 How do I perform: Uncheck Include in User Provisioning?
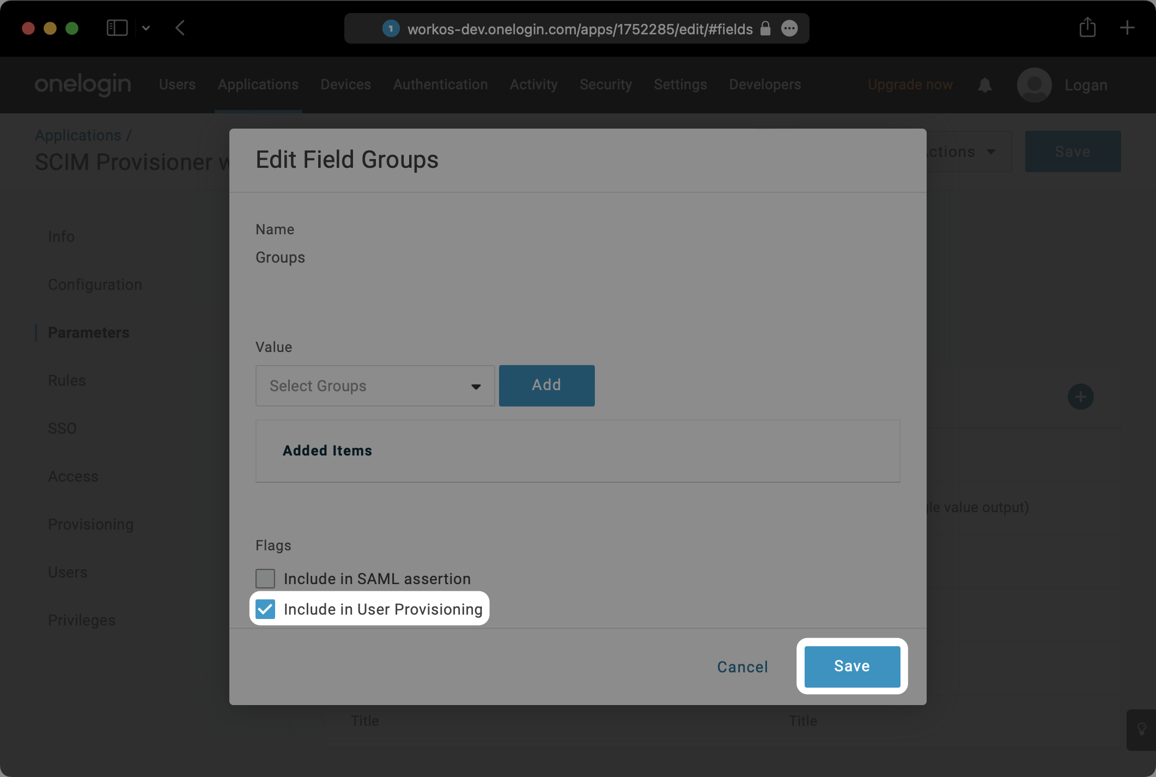pyautogui.click(x=265, y=609)
